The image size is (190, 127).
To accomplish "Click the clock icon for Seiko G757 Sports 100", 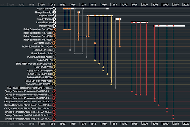I will click(x=54, y=74).
